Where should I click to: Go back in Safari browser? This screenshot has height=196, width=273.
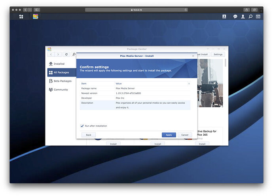pyautogui.click(x=25, y=10)
